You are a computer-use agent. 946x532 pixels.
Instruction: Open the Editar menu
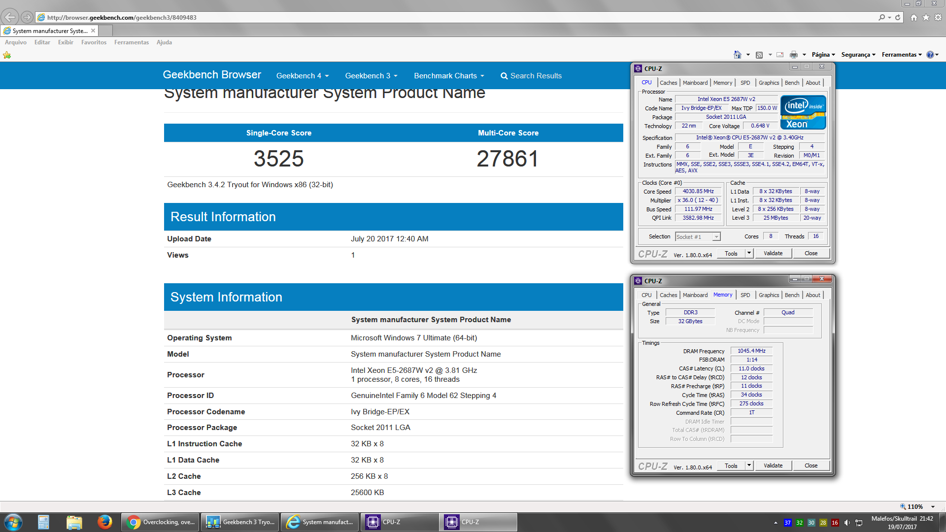(x=42, y=42)
